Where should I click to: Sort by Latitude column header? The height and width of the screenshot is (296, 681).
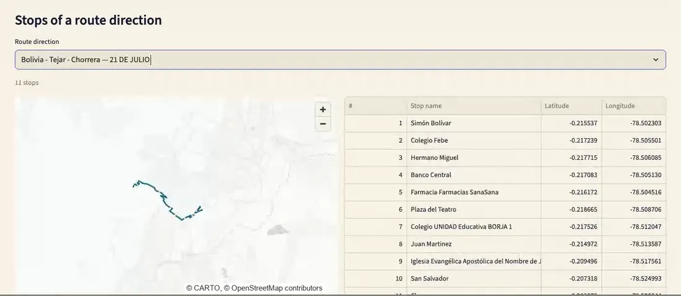click(x=571, y=106)
